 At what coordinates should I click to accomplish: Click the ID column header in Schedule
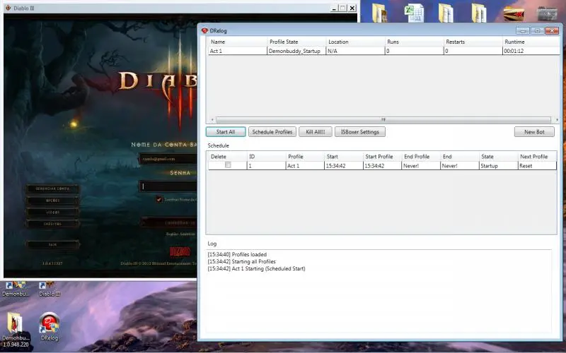pyautogui.click(x=266, y=157)
